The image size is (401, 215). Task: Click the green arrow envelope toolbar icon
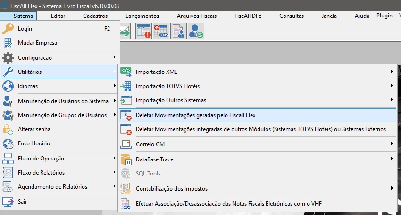click(125, 31)
